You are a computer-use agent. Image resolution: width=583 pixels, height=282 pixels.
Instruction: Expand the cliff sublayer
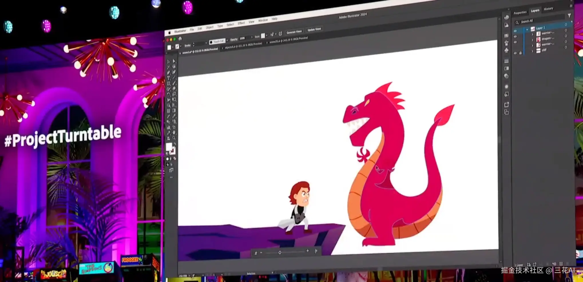(532, 51)
